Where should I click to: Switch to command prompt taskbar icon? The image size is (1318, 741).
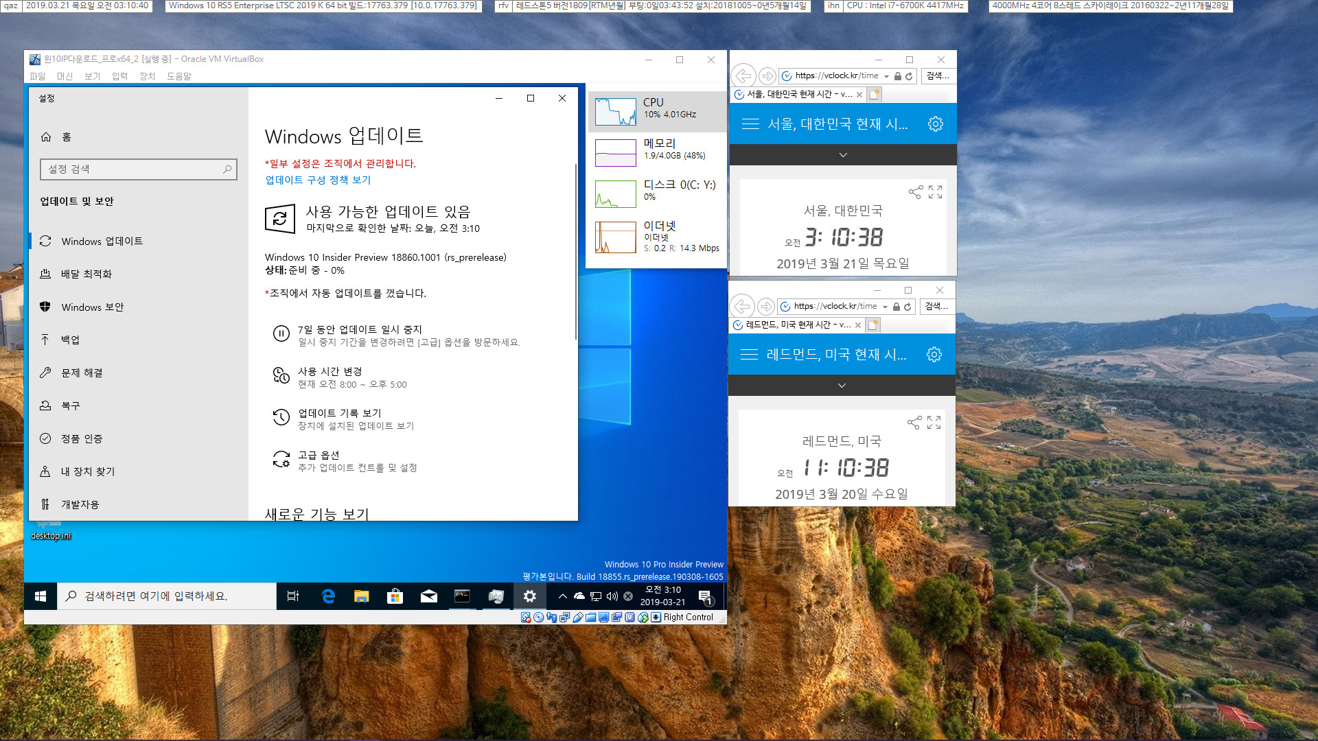click(463, 596)
